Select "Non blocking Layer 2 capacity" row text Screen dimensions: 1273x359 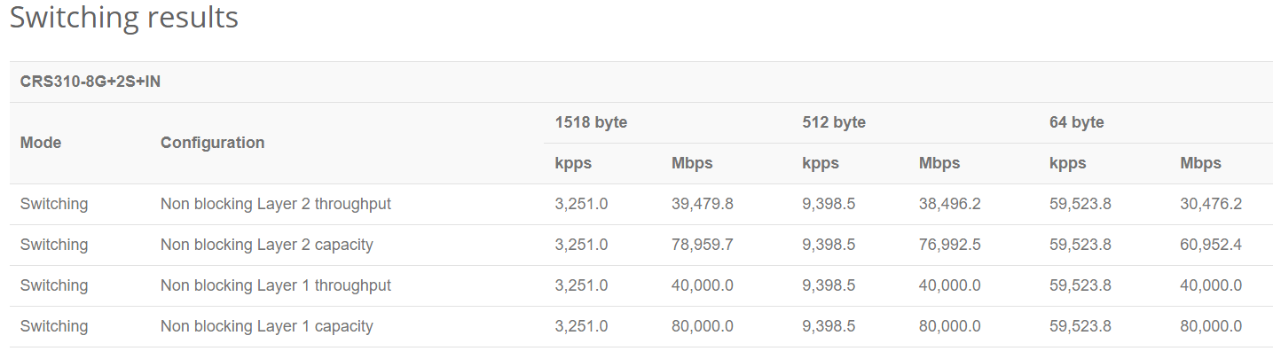(266, 245)
